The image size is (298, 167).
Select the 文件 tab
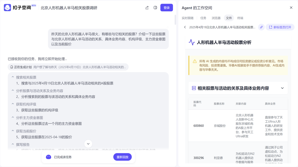229,18
